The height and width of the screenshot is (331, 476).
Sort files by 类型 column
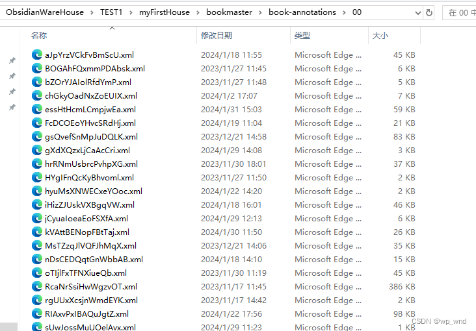302,36
